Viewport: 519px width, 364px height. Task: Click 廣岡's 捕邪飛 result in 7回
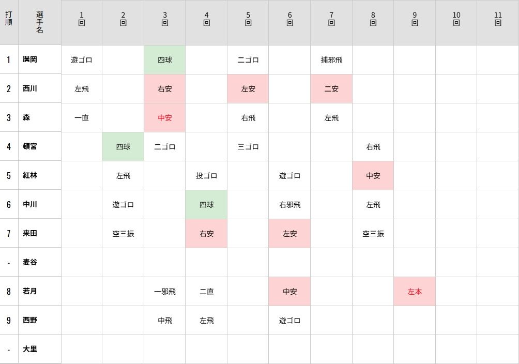click(x=331, y=60)
